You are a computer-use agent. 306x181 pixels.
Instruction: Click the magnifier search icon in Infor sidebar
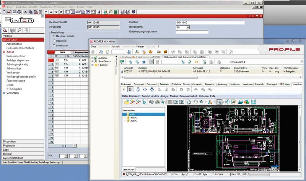point(20,30)
